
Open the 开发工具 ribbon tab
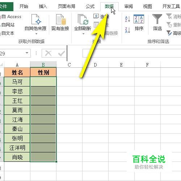click(171, 6)
